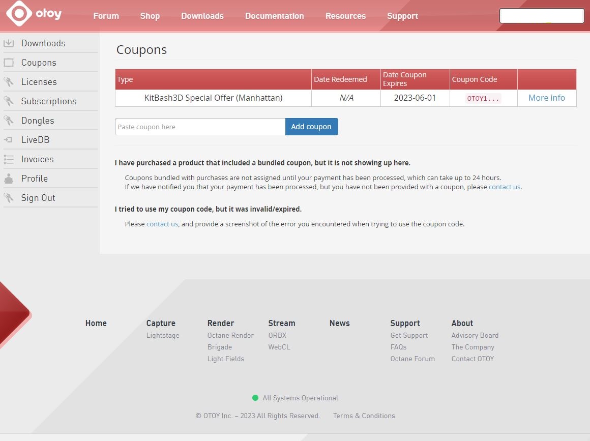The height and width of the screenshot is (441, 590).
Task: Open Lightstage footer link
Action: pyautogui.click(x=163, y=335)
